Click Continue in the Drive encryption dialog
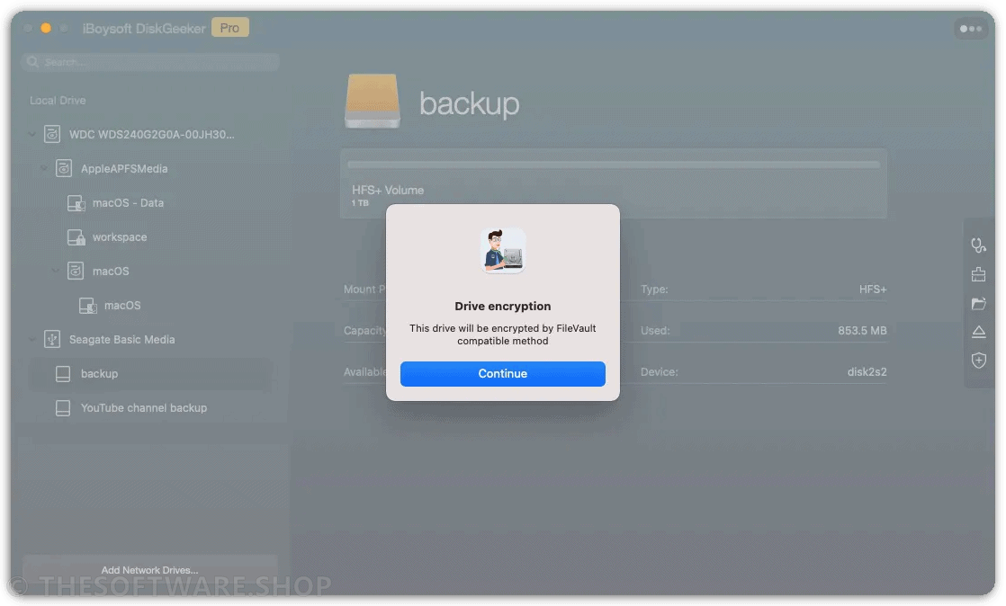The height and width of the screenshot is (606, 1006). tap(502, 374)
